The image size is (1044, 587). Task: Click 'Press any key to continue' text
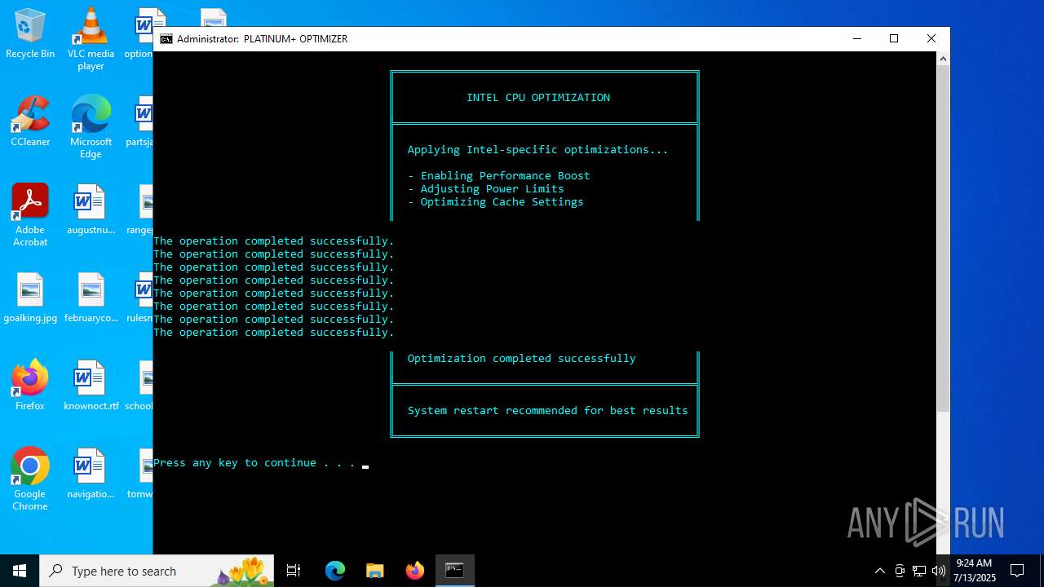click(x=254, y=462)
